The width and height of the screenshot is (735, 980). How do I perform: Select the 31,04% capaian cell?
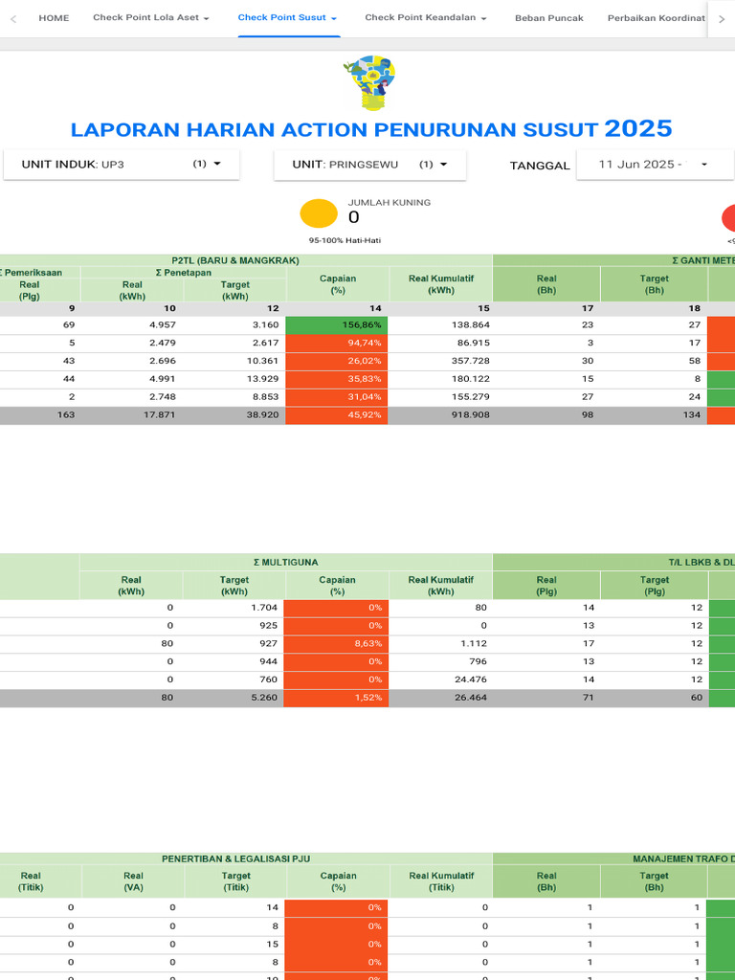point(337,397)
